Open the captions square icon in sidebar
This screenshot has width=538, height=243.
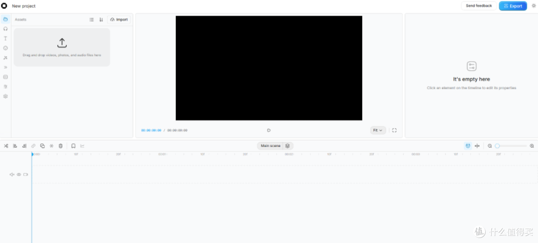[5, 77]
